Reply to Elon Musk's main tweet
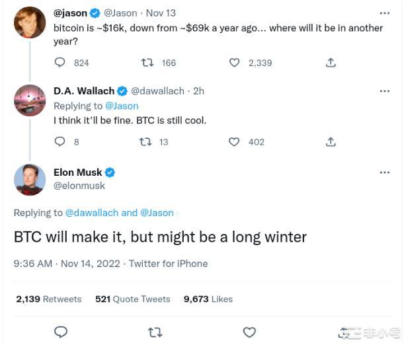This screenshot has height=345, width=406. coord(60,331)
